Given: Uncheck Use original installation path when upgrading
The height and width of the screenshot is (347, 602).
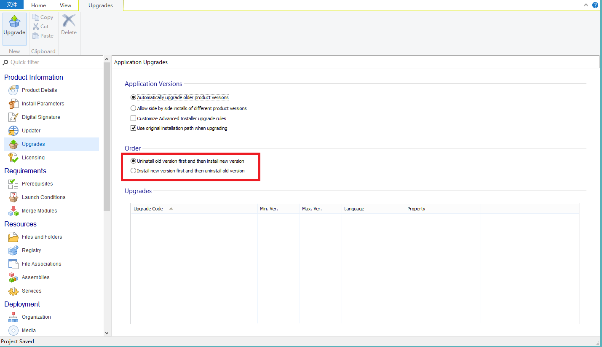Looking at the screenshot, I should pyautogui.click(x=134, y=128).
